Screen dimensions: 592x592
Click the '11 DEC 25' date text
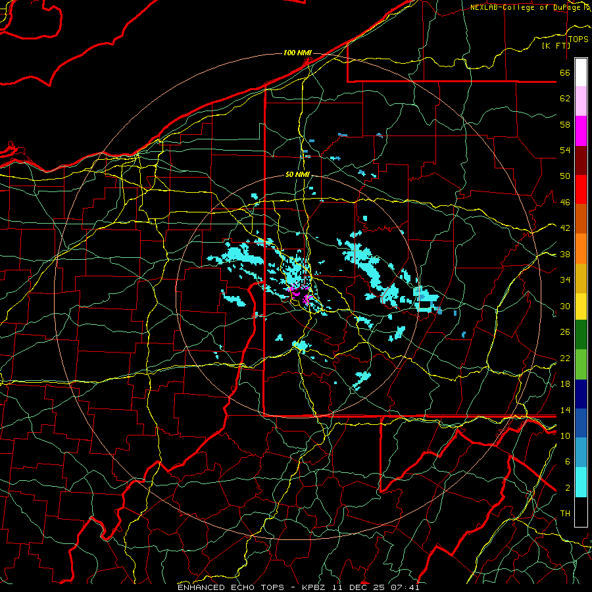point(360,587)
